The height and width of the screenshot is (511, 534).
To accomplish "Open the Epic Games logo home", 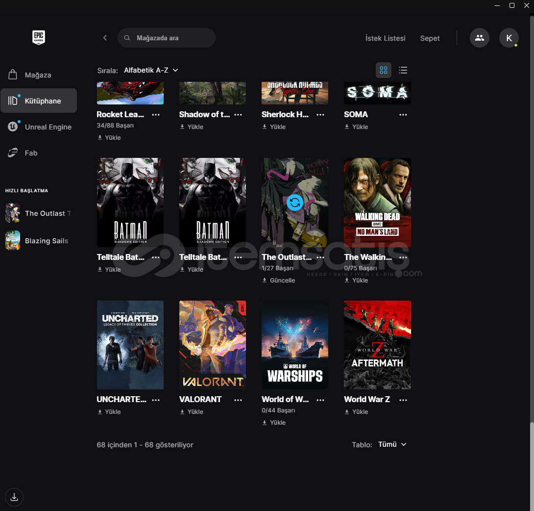I will click(39, 37).
